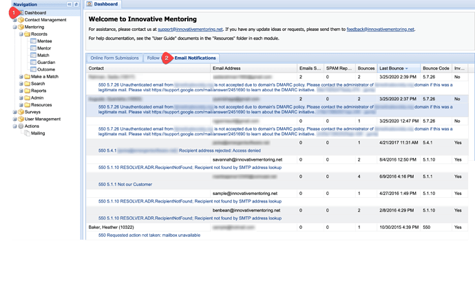The height and width of the screenshot is (285, 475).
Task: Click '550 Requested action not taken: mailbox unavailable'
Action: click(149, 235)
